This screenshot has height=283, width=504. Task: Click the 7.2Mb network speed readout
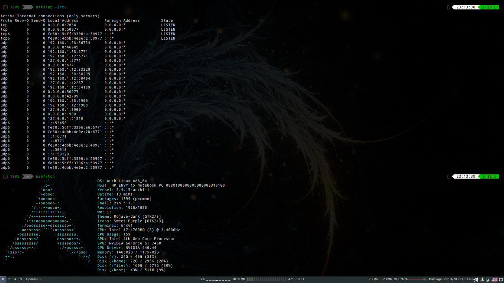coord(373,279)
